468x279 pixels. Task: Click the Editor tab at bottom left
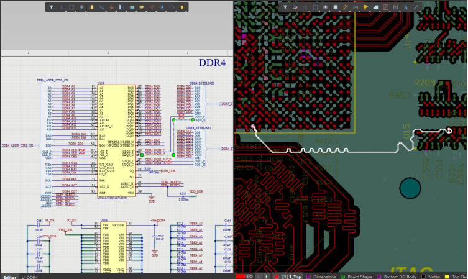click(9, 276)
